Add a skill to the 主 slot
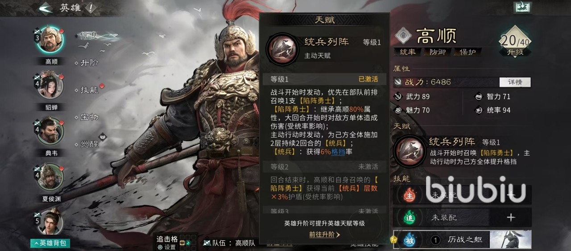Viewport: 571px width, 251px height. point(511,194)
